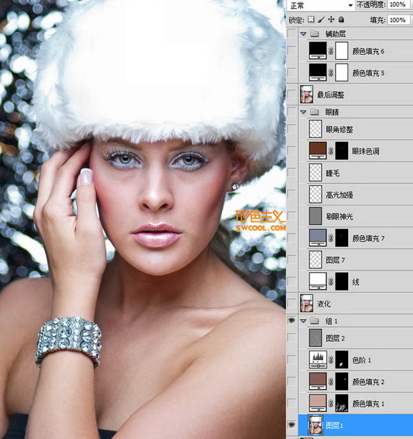Image resolution: width=413 pixels, height=439 pixels.
Task: Collapse the 眼睛 group triangle
Action: click(303, 112)
